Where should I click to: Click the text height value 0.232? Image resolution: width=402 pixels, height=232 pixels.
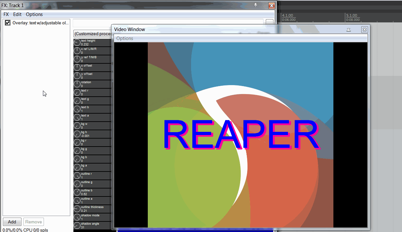tap(85, 44)
